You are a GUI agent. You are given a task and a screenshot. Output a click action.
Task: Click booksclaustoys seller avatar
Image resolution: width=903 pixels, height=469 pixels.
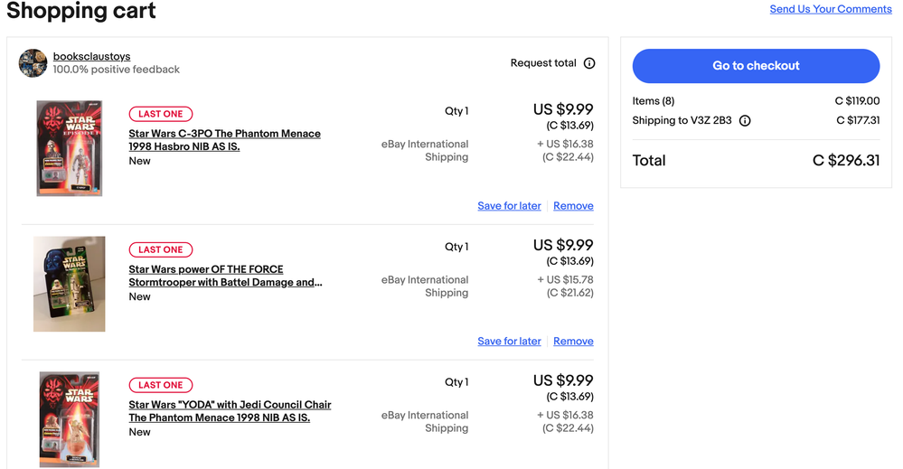pyautogui.click(x=33, y=62)
